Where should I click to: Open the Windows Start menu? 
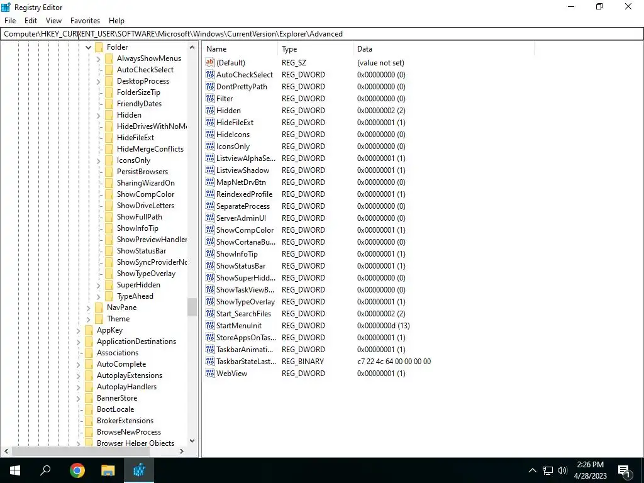[15, 470]
